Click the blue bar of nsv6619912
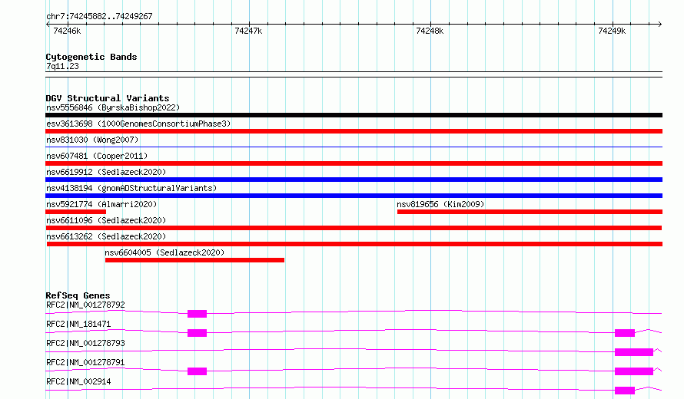The height and width of the screenshot is (399, 684). coord(354,180)
